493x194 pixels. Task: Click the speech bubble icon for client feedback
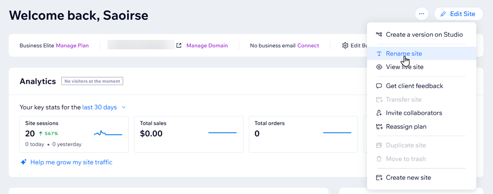[379, 86]
